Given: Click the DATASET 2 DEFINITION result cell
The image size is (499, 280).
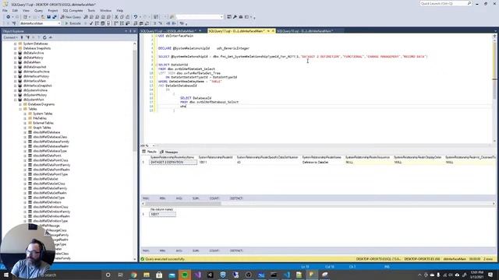Looking at the screenshot, I should [173, 163].
